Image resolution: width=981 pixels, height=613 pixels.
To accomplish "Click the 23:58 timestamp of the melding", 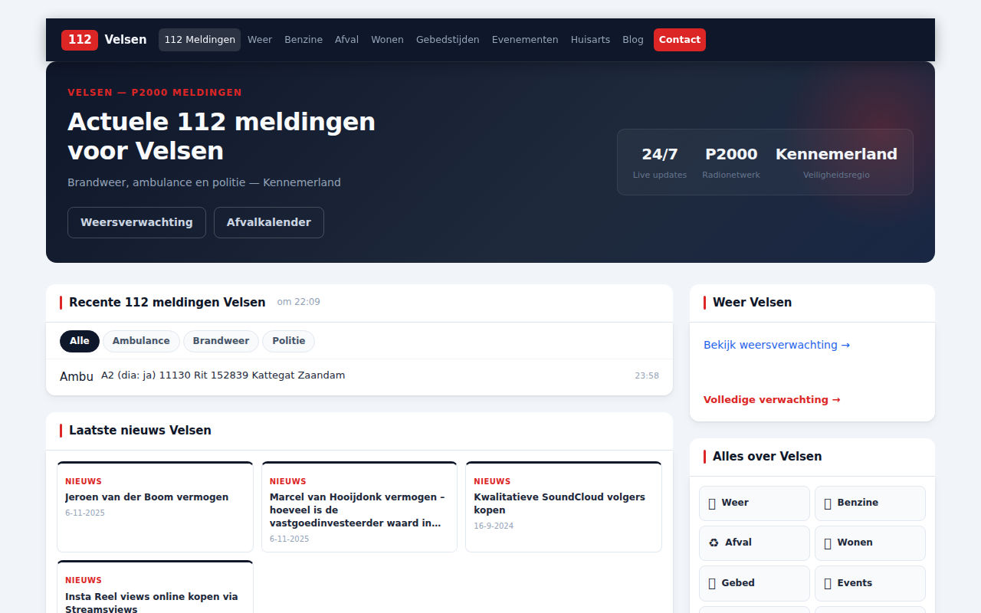I will pyautogui.click(x=647, y=376).
